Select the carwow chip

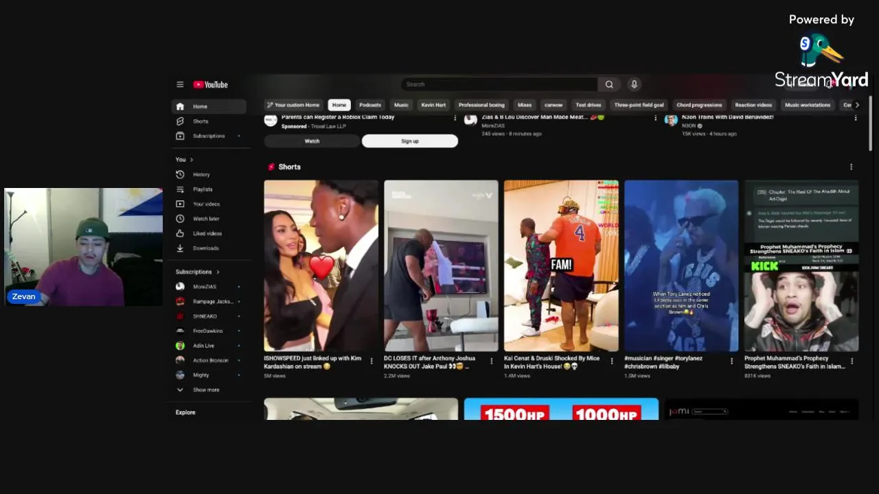553,105
